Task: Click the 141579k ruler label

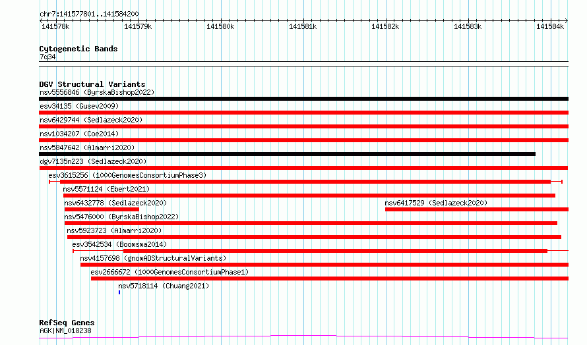Action: (138, 26)
